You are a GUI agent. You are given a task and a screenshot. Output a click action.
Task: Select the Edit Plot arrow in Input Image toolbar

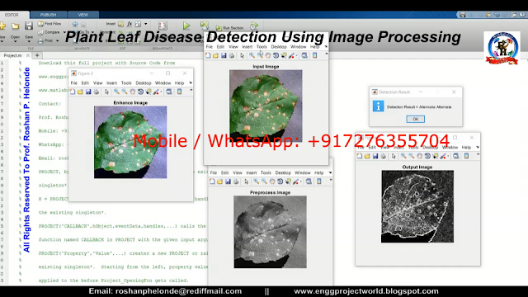coord(242,55)
